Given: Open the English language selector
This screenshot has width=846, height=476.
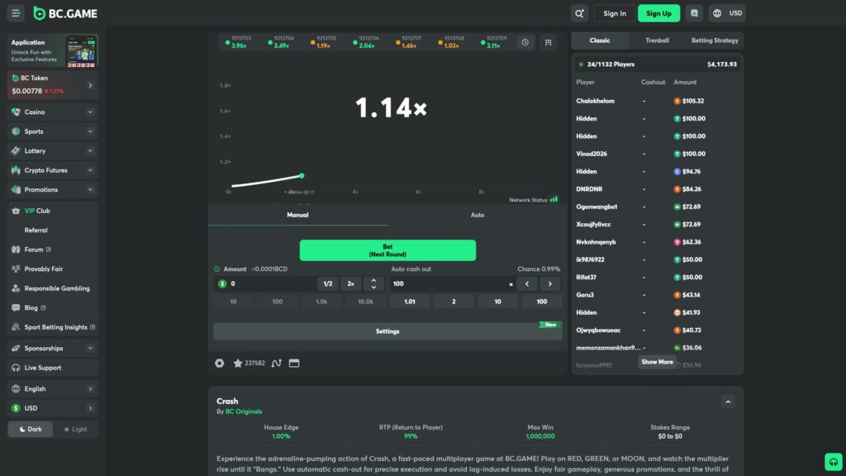Looking at the screenshot, I should [x=53, y=388].
